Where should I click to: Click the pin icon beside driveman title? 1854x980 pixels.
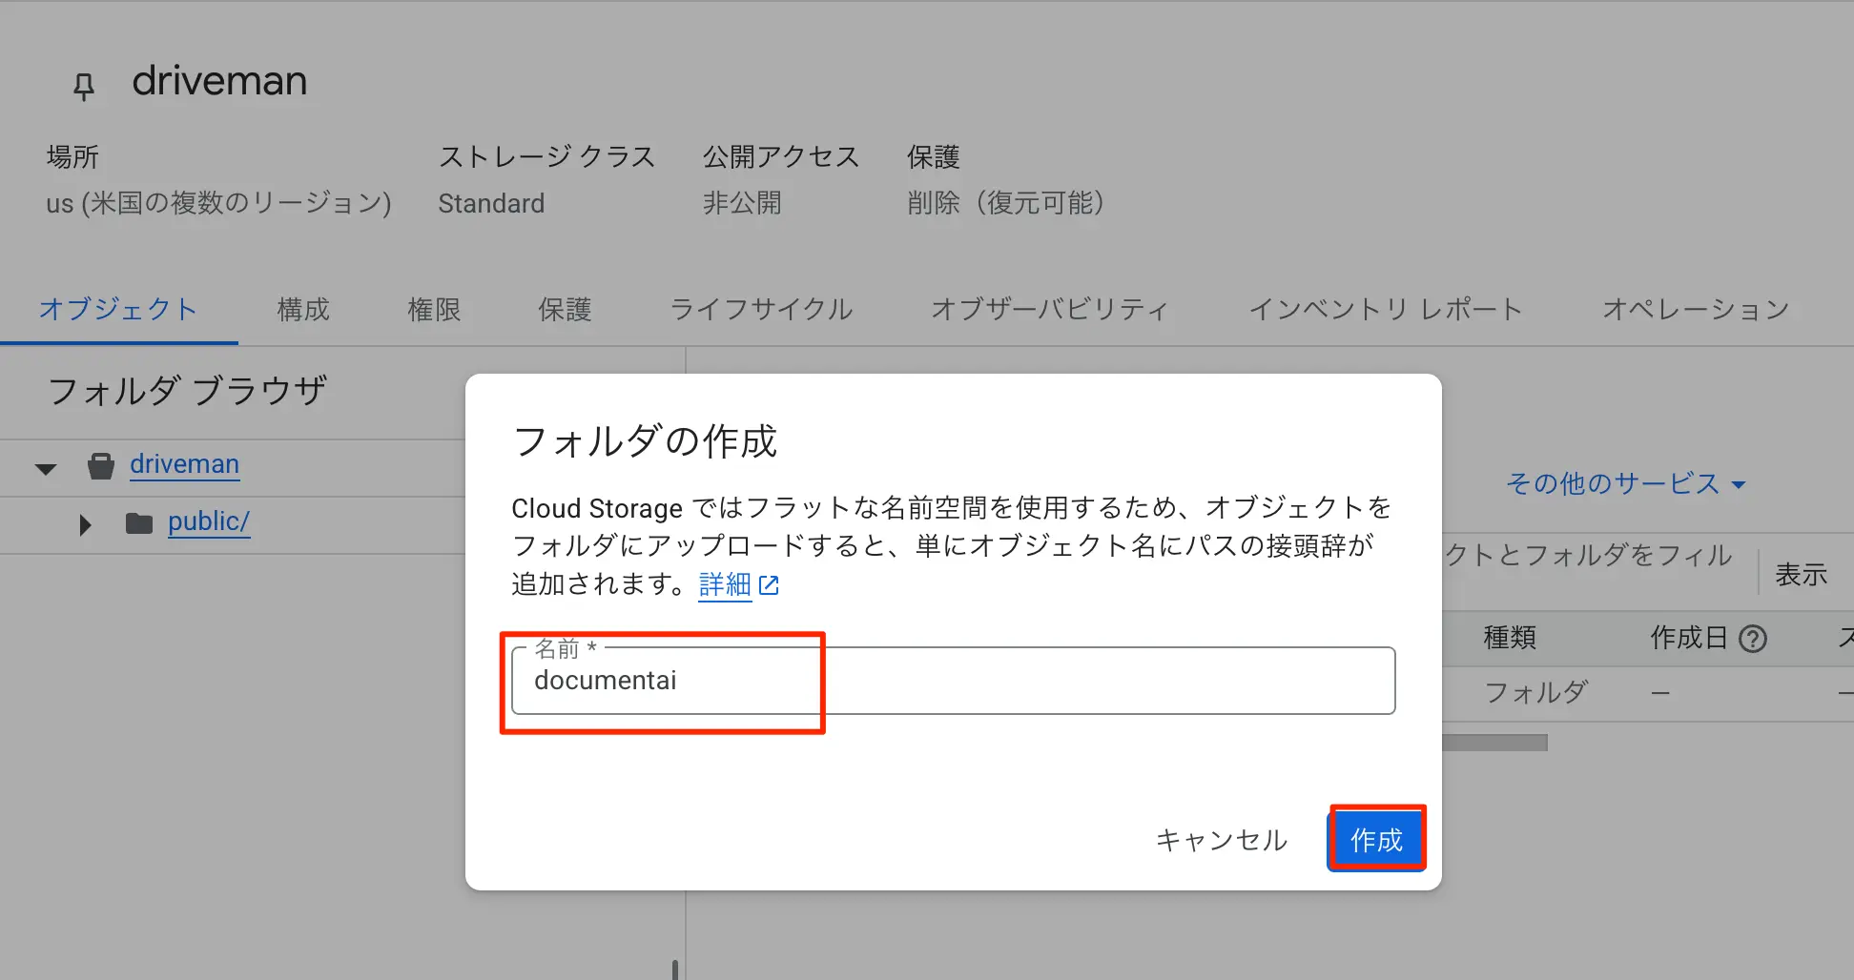coord(84,86)
